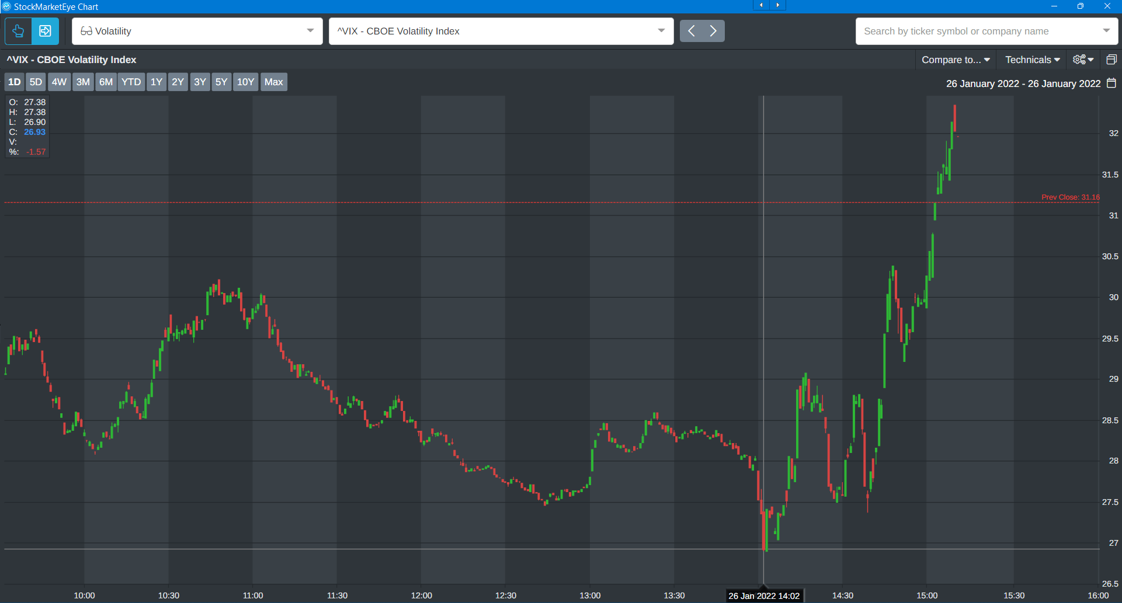Open the Volatility watchlist dropdown

click(197, 31)
